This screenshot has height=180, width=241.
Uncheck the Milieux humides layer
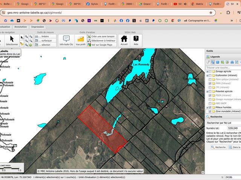tap(210, 107)
